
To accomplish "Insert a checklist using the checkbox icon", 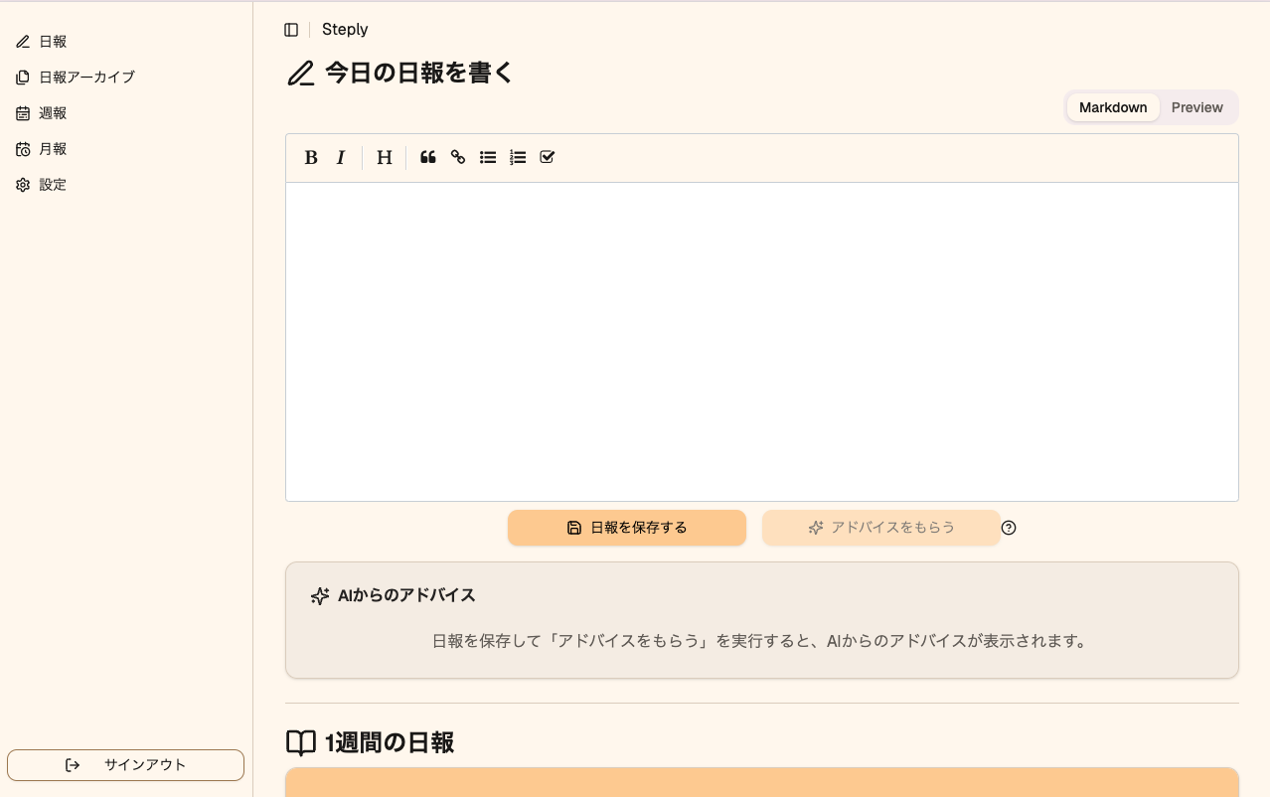I will coord(548,157).
